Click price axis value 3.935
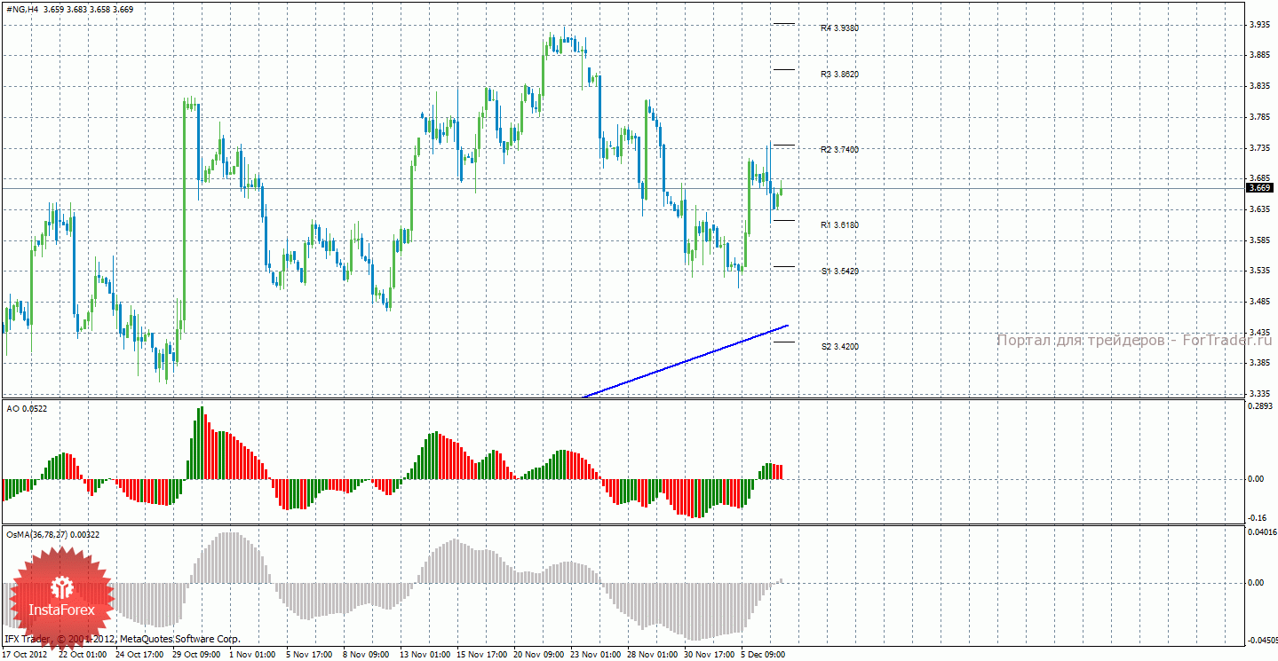The image size is (1278, 661). click(1258, 25)
